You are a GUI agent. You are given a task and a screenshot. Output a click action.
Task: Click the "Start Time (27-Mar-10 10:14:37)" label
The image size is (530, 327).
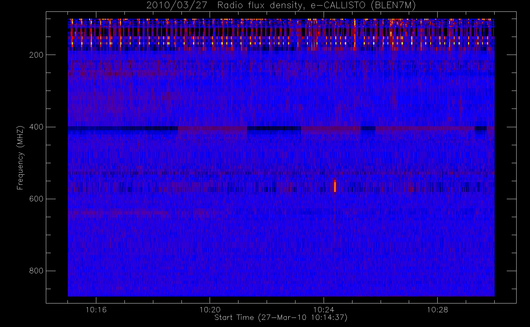coord(281,318)
